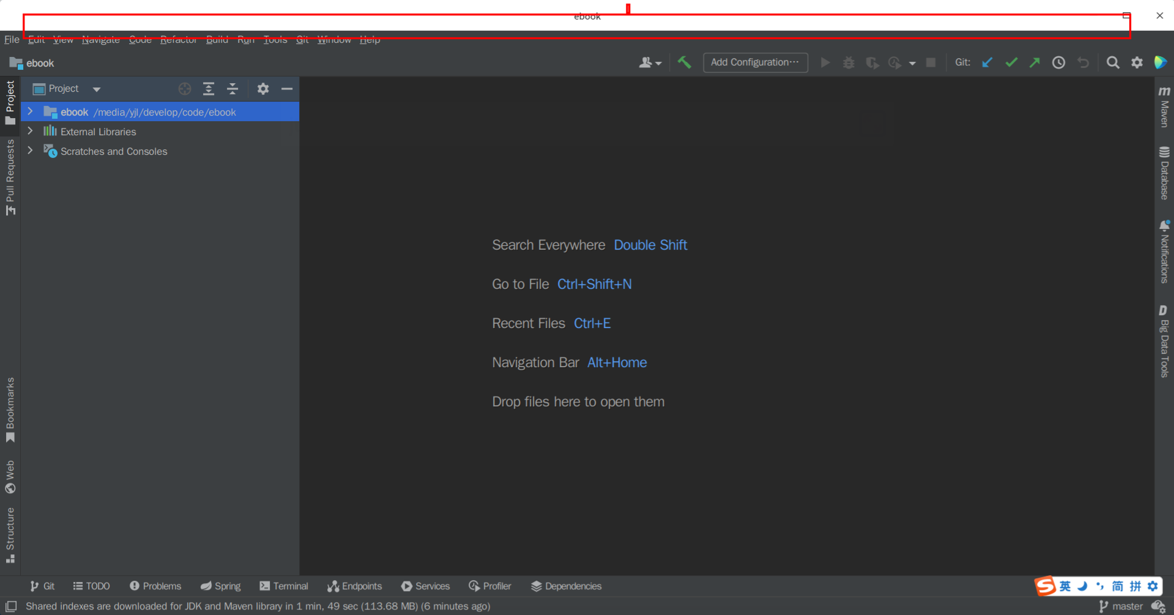Click Add Configuration button

point(755,62)
